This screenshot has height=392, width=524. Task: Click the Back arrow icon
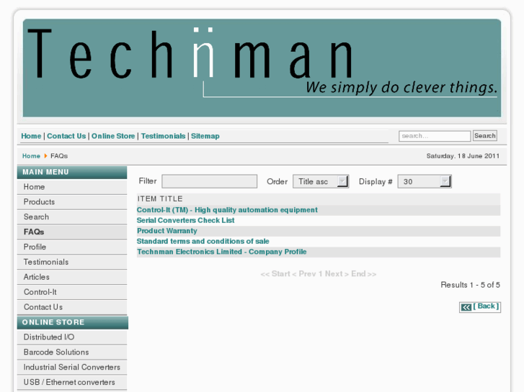tap(466, 307)
